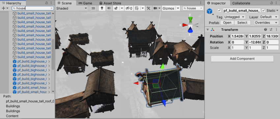
Task: Collapse the Transform component section
Action: (x=208, y=30)
